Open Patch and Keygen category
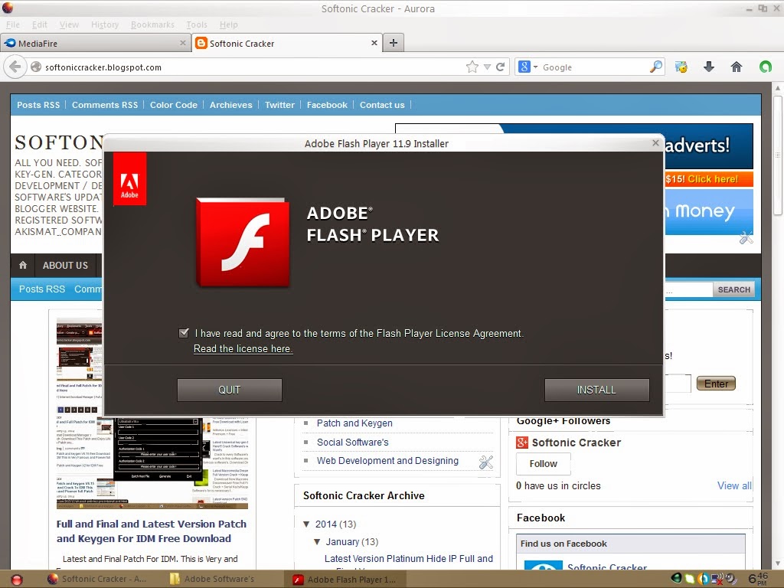 point(354,423)
